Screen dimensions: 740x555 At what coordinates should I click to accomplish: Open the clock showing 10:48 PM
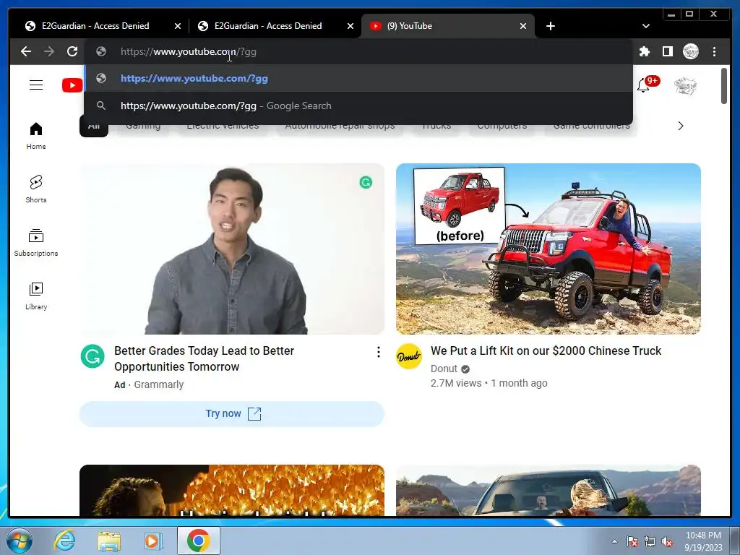703,541
